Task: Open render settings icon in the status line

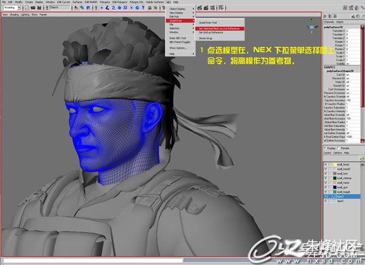Action: [x=212, y=8]
